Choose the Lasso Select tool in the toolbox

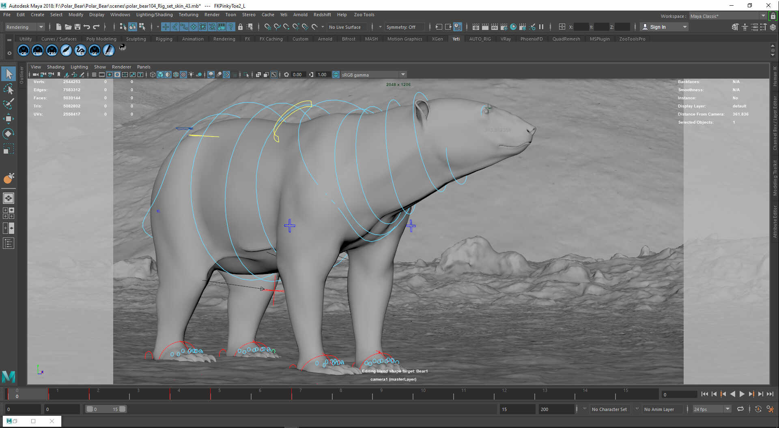(9, 89)
